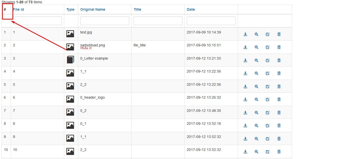This screenshot has width=355, height=159.
Task: Sort by the Type column header
Action: [70, 9]
